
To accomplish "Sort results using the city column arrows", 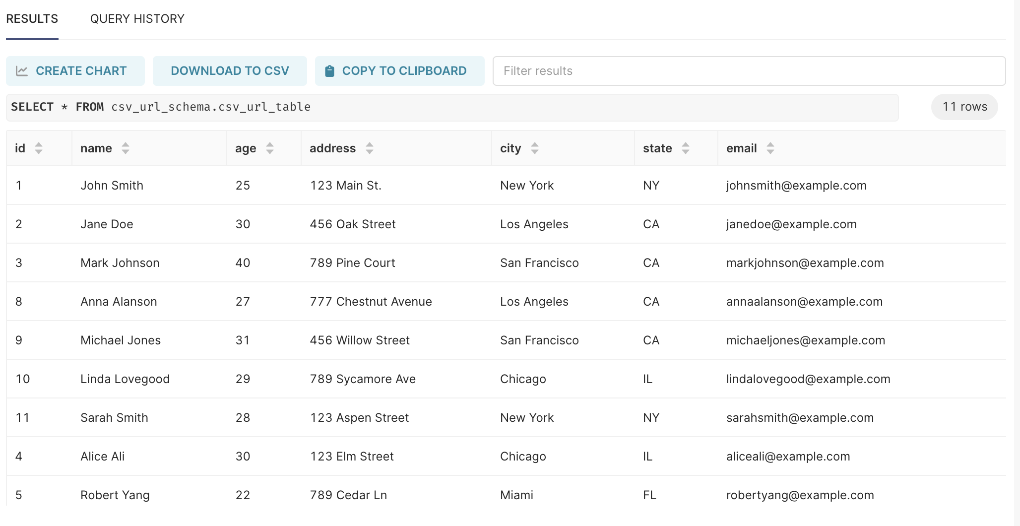I will point(535,148).
